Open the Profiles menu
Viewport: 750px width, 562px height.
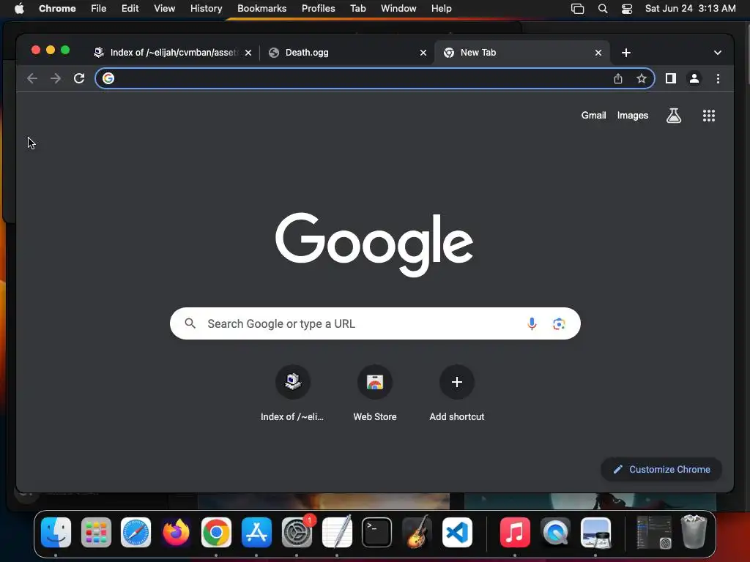318,9
